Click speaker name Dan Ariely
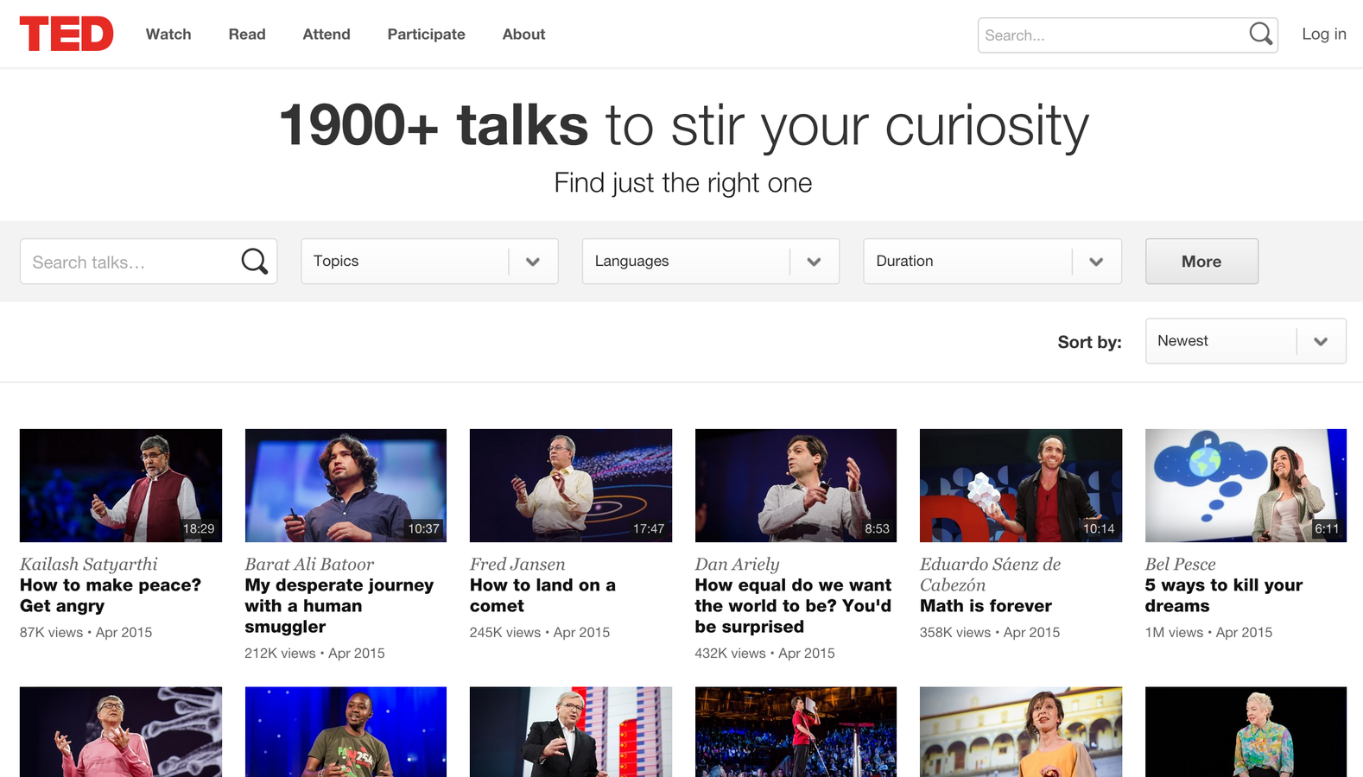 pos(737,565)
